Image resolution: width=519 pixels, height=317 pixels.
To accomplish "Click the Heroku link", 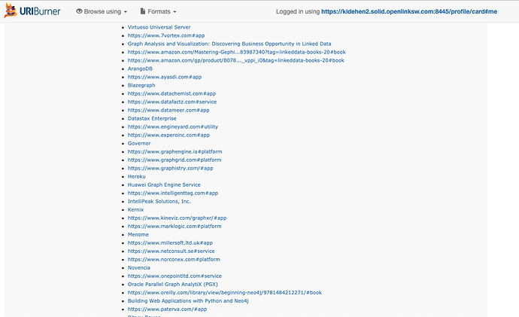I will pyautogui.click(x=136, y=176).
